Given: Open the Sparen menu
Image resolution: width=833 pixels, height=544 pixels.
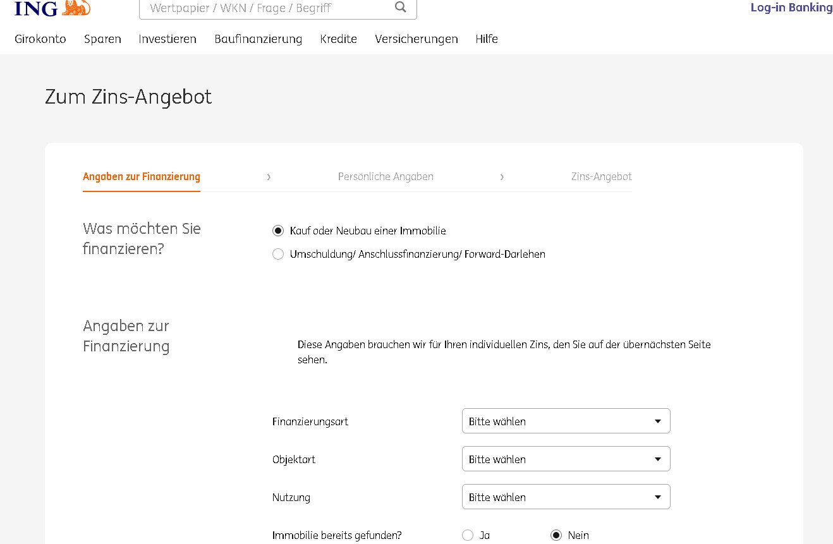Looking at the screenshot, I should (x=102, y=39).
